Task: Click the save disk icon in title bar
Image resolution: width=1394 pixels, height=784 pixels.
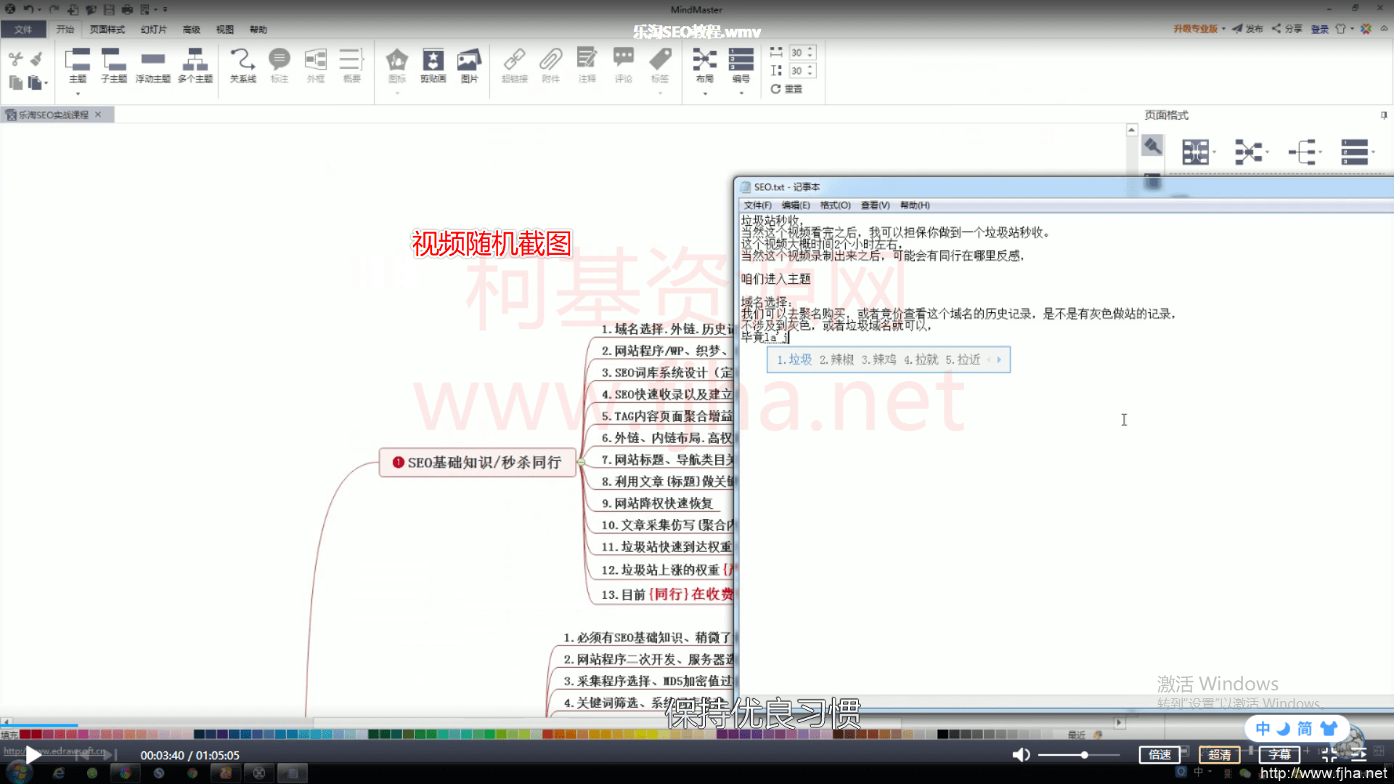Action: tap(109, 9)
